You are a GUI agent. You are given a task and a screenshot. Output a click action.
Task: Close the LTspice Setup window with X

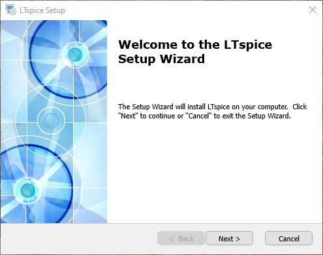313,10
